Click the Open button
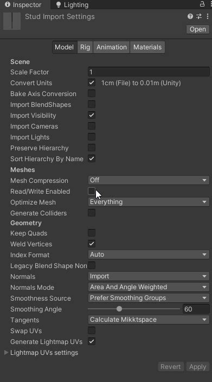The image size is (212, 382). [x=198, y=29]
